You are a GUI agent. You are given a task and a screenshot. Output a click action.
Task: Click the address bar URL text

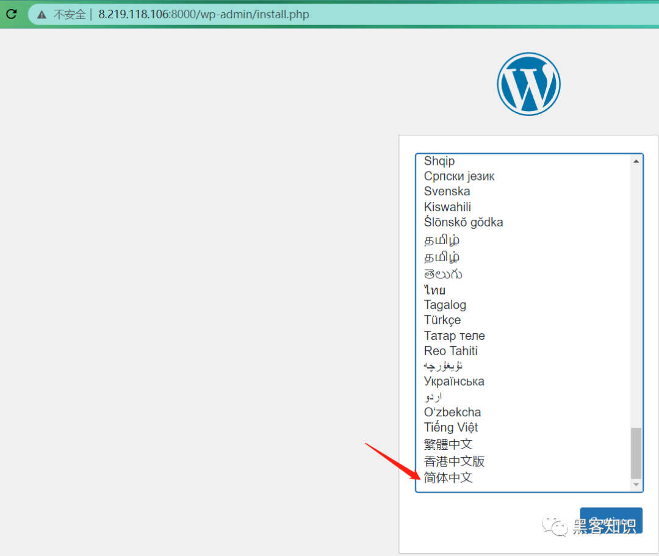pyautogui.click(x=203, y=14)
